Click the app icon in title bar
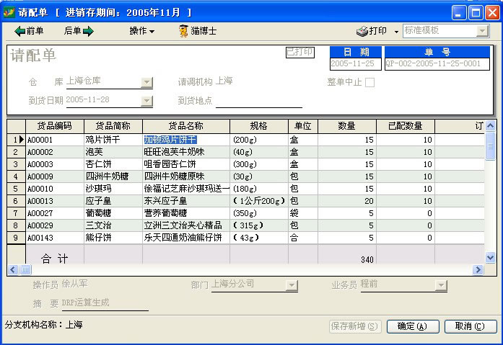503x345 pixels. [9, 12]
